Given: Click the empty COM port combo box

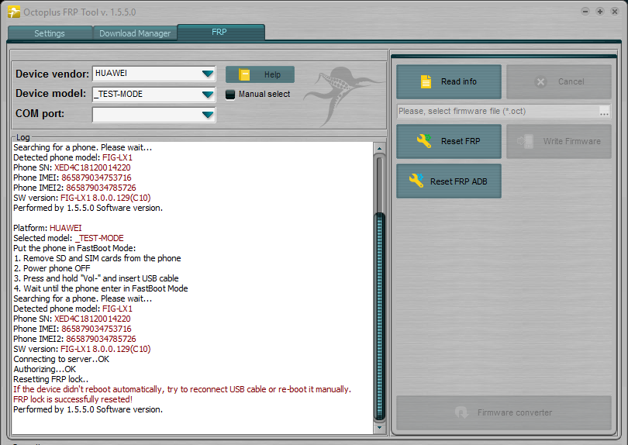Looking at the screenshot, I should [154, 115].
